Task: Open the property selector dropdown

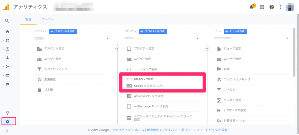Action: coord(162,38)
